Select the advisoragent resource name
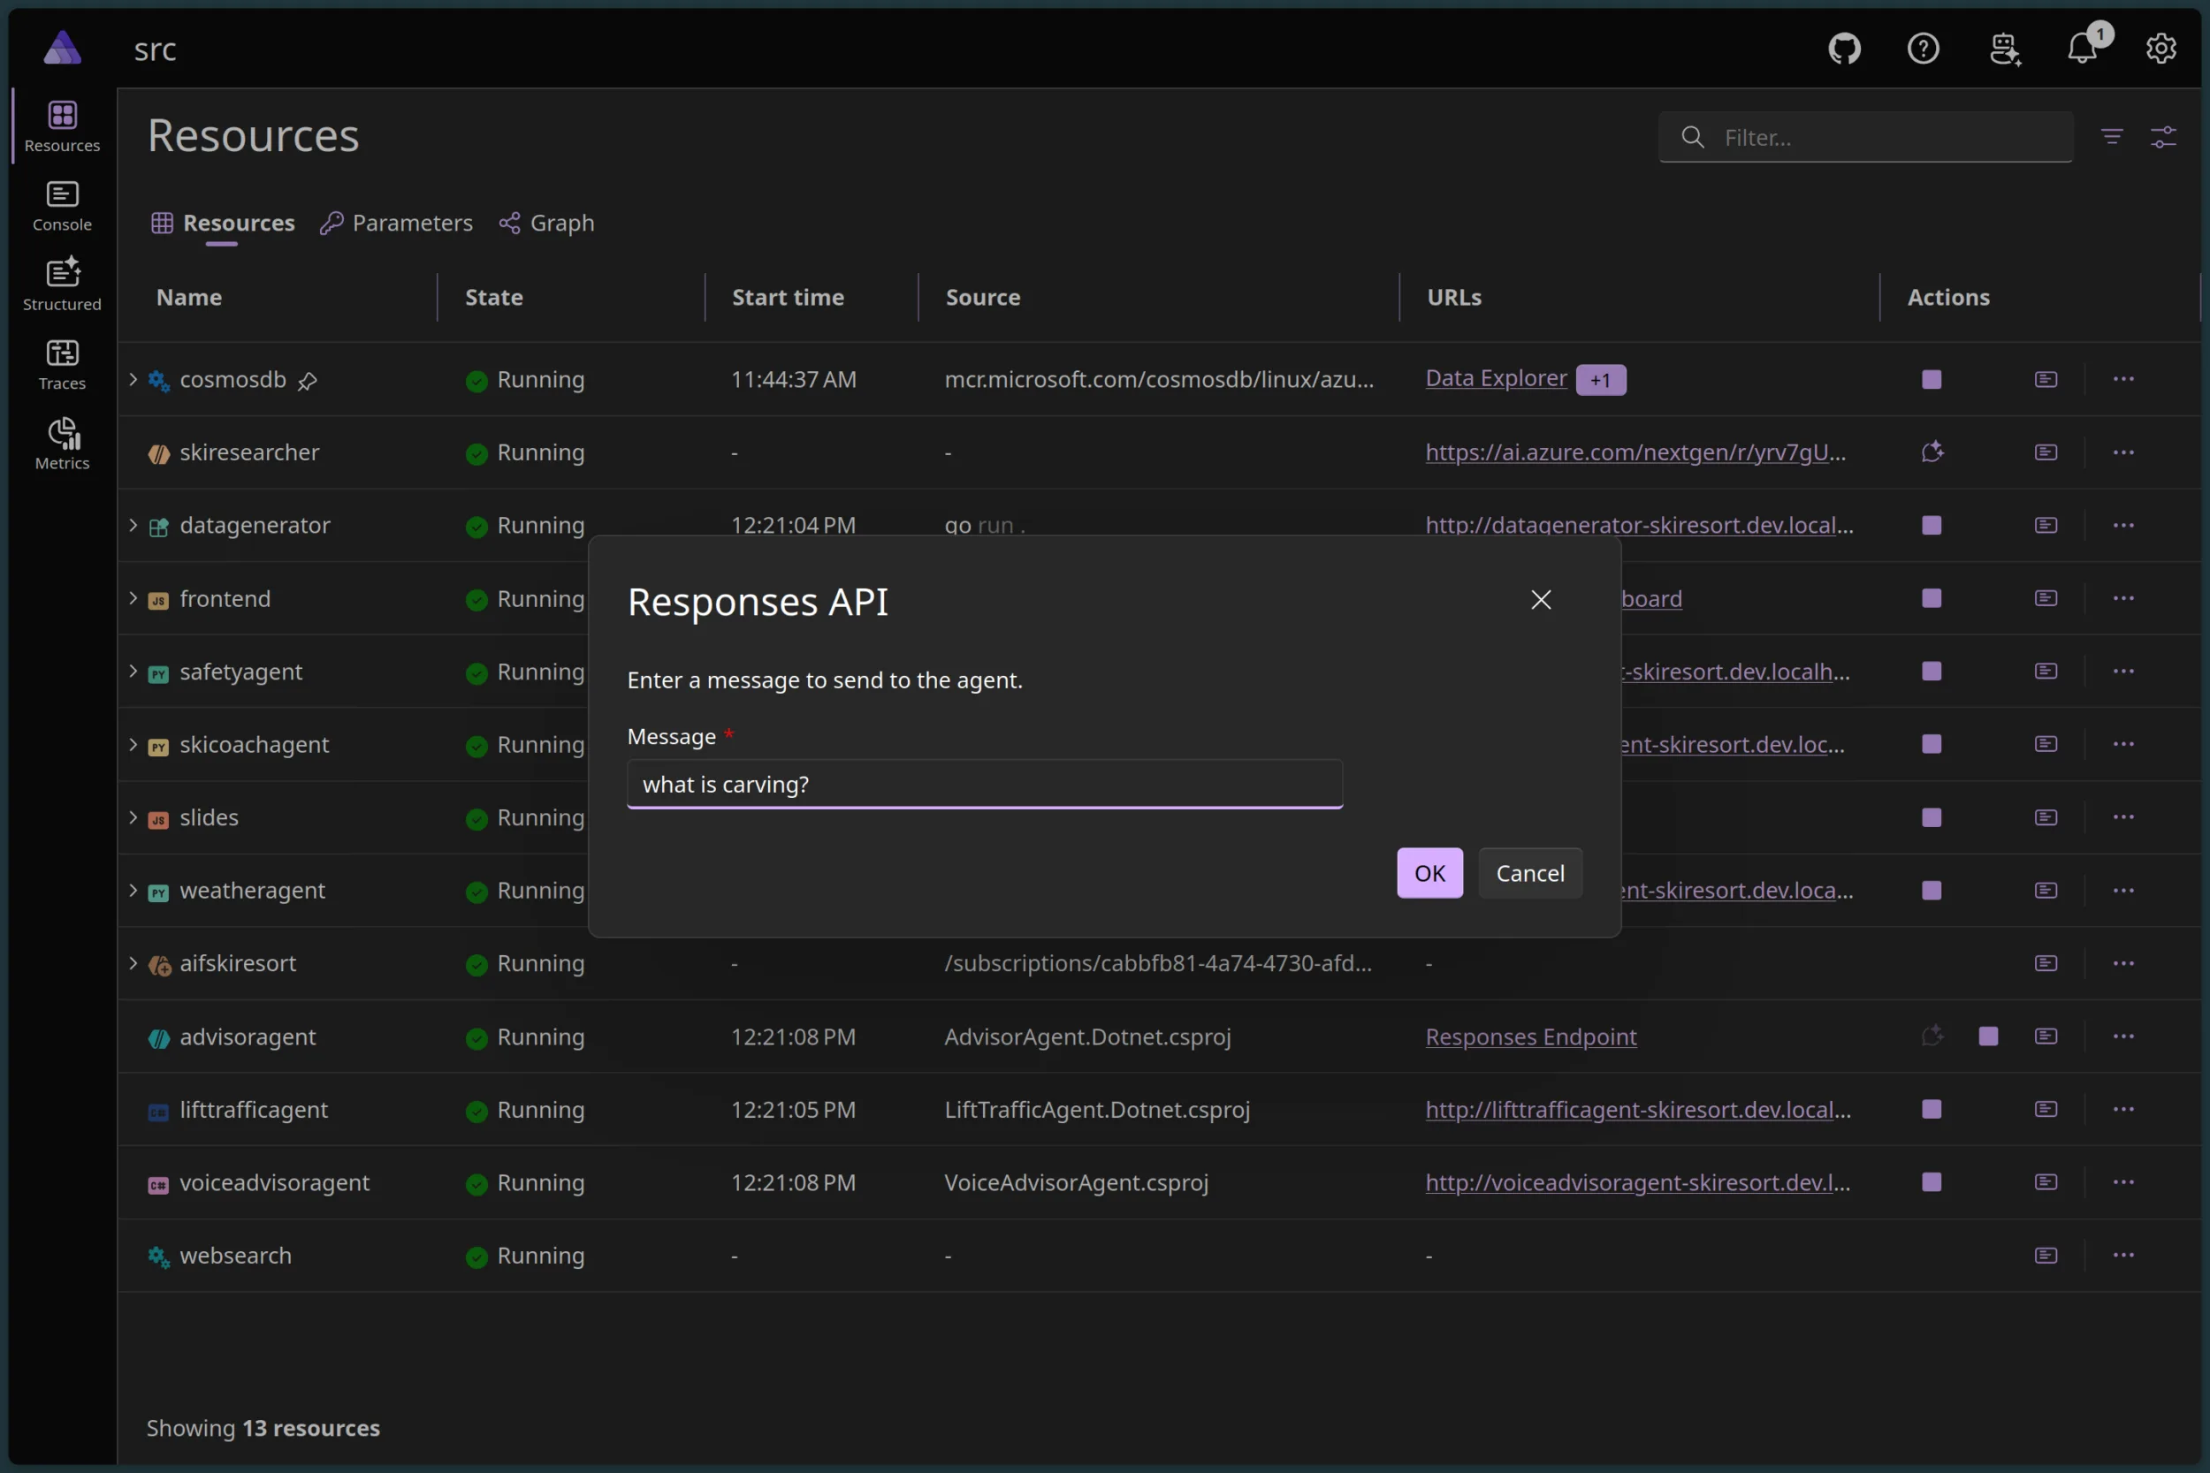 (248, 1037)
